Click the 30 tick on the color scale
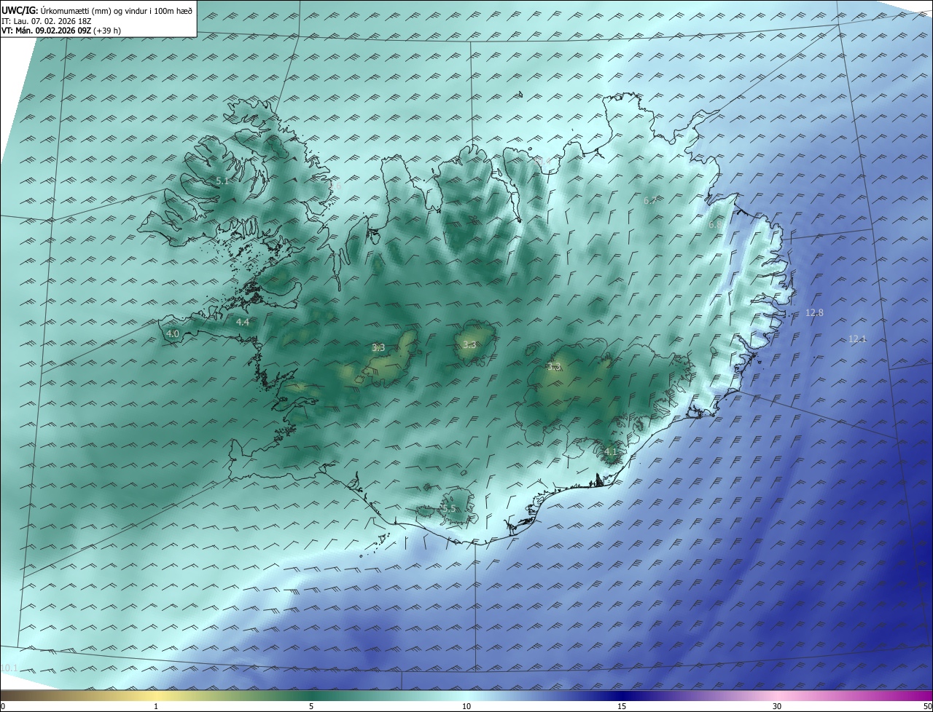 [x=777, y=706]
